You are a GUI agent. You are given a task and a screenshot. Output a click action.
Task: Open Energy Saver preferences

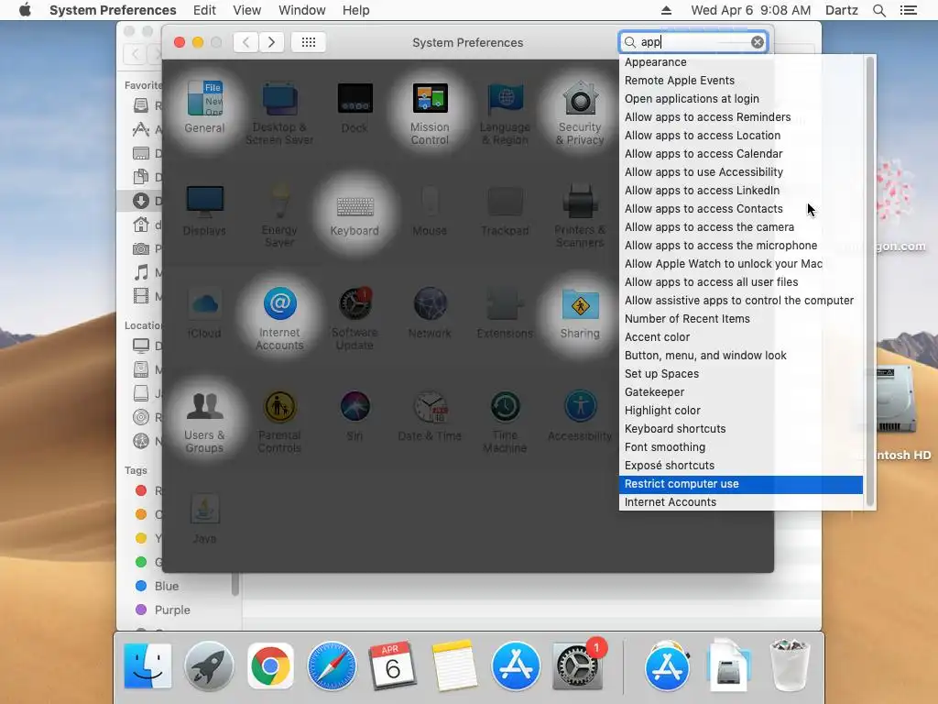(279, 215)
